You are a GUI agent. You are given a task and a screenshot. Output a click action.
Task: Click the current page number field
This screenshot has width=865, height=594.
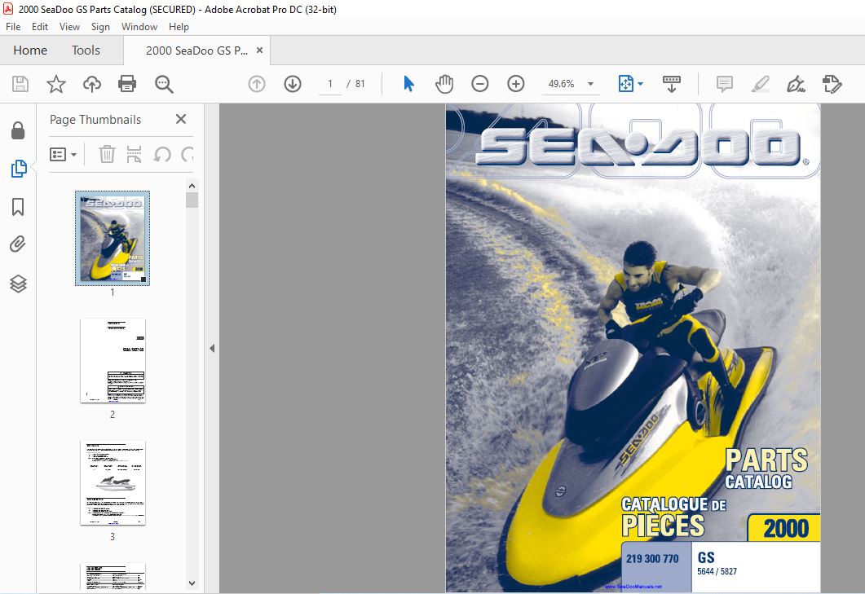point(330,84)
